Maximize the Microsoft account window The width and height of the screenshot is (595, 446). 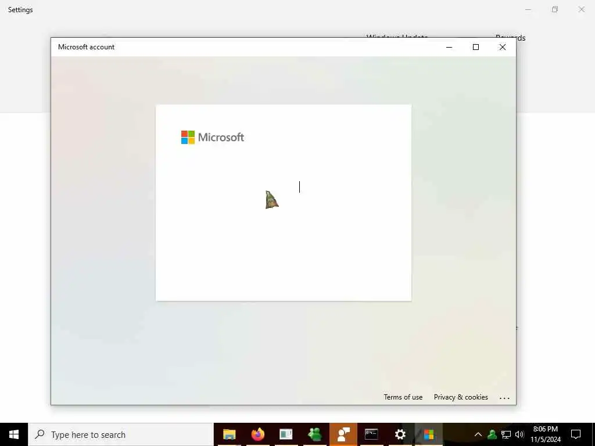(x=476, y=47)
